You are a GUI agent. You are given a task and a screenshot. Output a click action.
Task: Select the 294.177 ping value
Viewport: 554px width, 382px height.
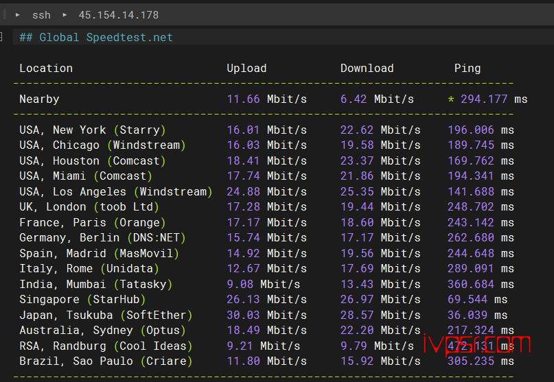coord(484,99)
